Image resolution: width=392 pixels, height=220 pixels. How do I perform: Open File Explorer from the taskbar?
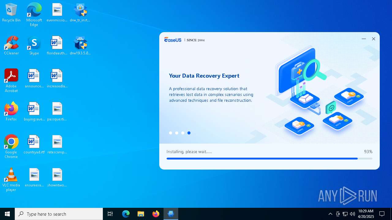coord(141,214)
